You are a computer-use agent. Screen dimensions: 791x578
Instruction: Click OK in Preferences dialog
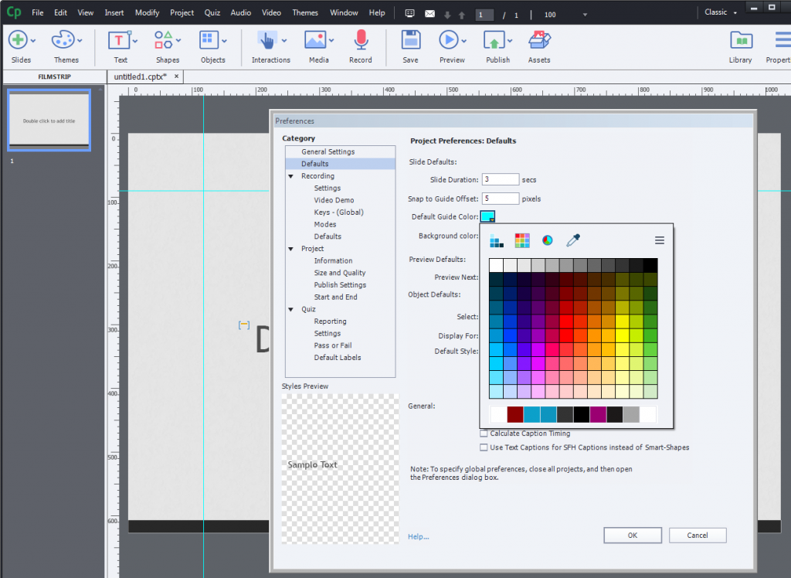633,535
